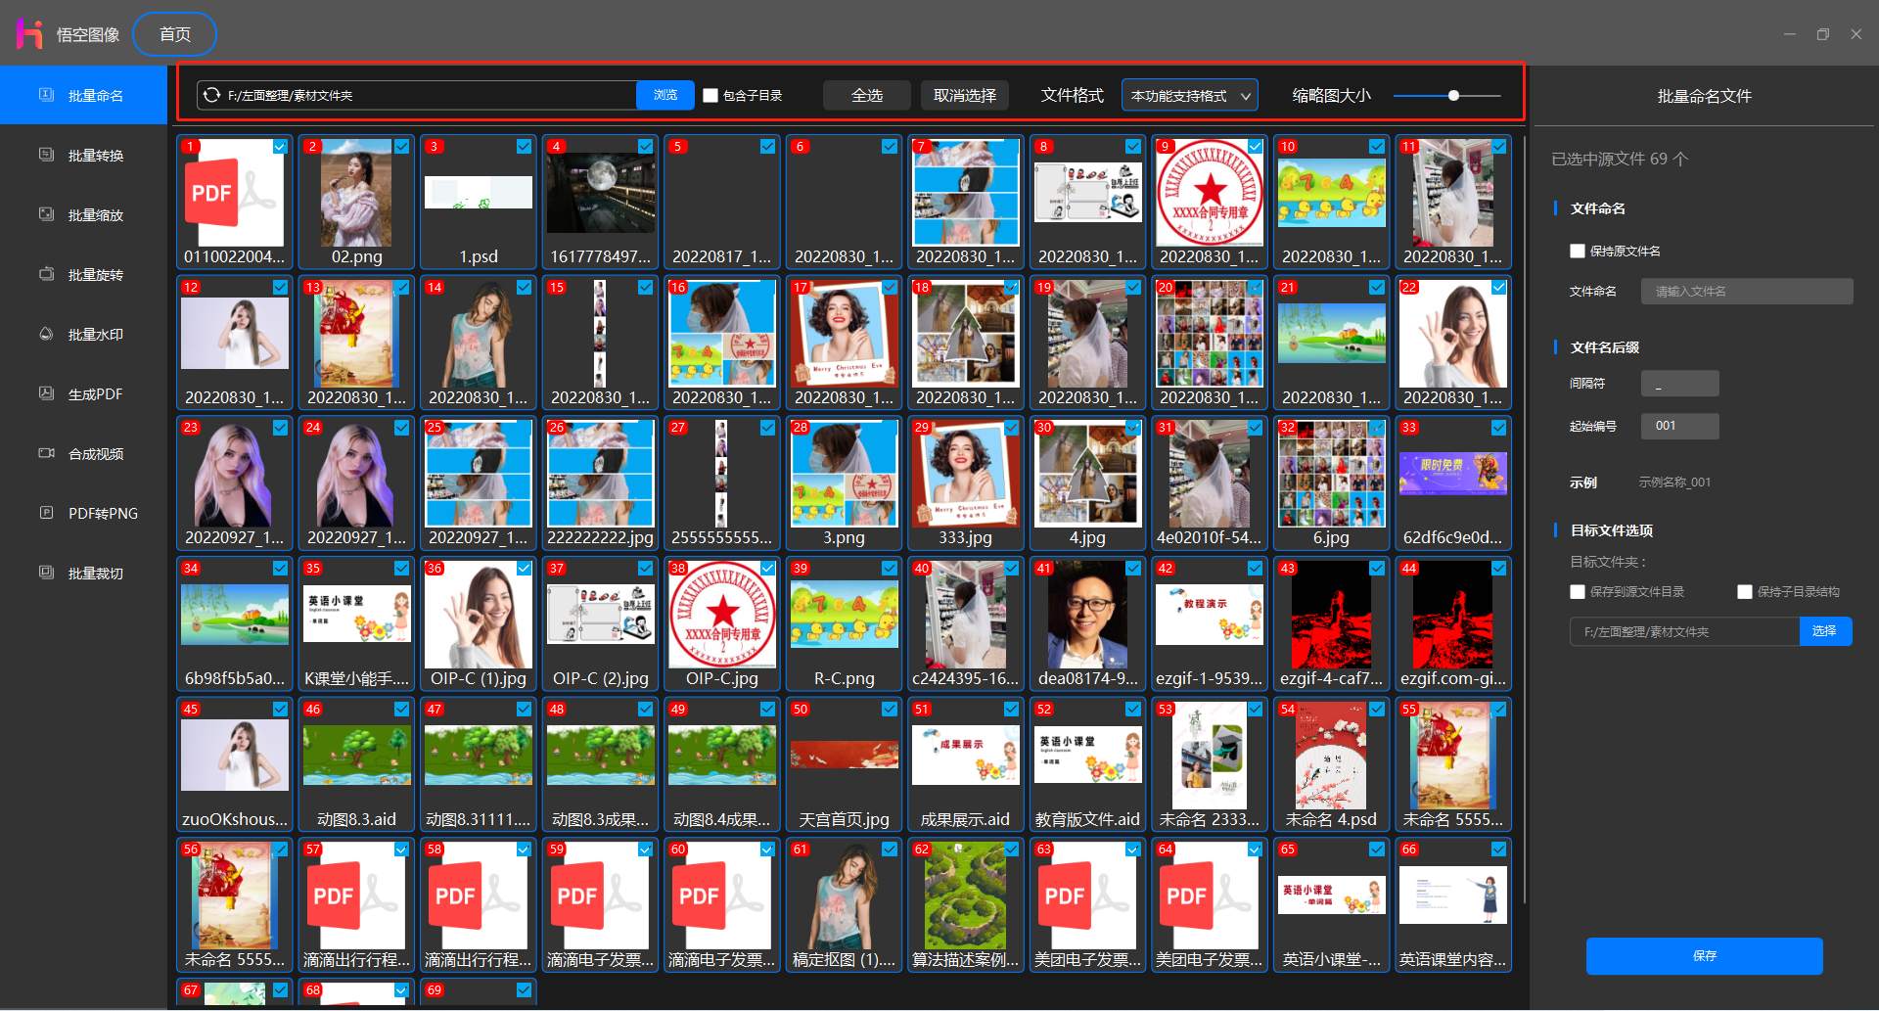Select the 333.jpg thumbnail
Viewport: 1879px width, 1011px height.
tap(965, 483)
